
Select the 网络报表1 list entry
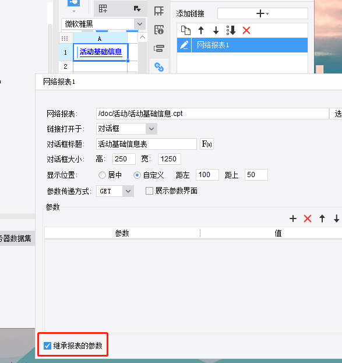pos(249,45)
